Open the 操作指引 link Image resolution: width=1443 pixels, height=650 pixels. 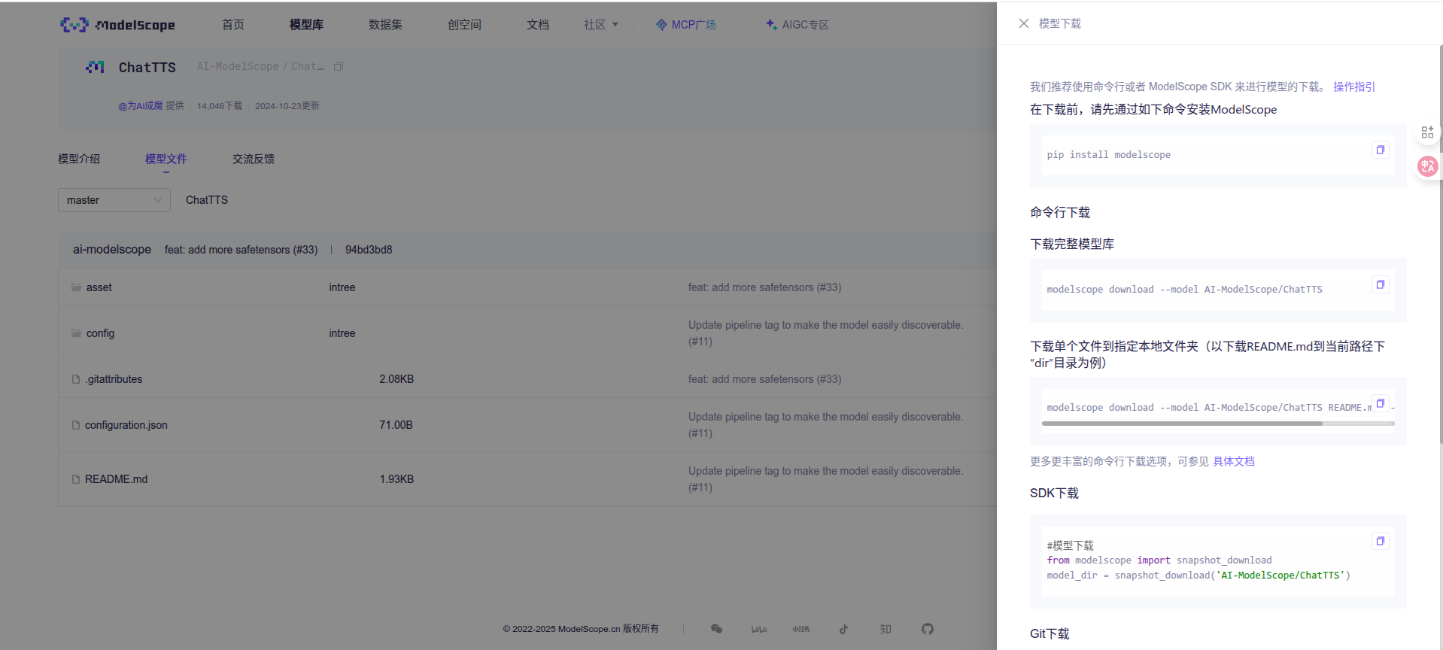tap(1353, 87)
